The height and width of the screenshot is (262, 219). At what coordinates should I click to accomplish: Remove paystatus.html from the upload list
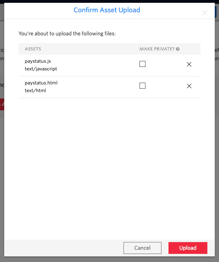coord(189,86)
